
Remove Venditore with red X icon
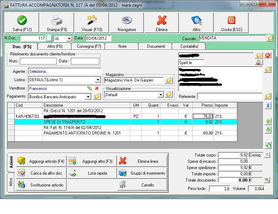(97, 88)
